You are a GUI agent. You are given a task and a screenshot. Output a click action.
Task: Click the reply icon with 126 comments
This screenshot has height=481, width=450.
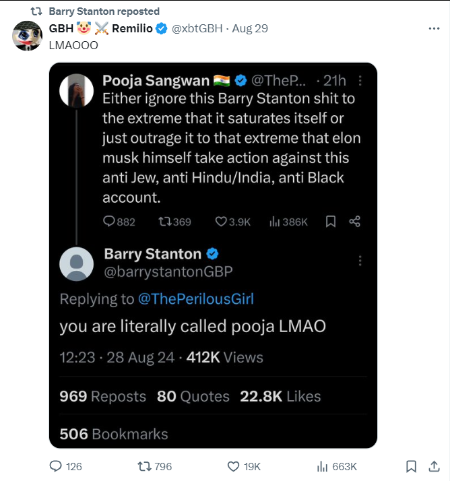[55, 466]
